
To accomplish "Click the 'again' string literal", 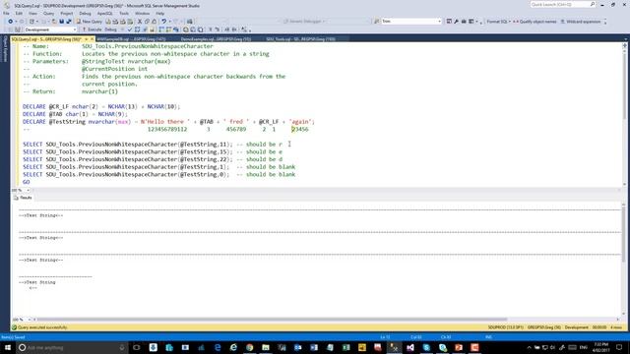I will 300,122.
